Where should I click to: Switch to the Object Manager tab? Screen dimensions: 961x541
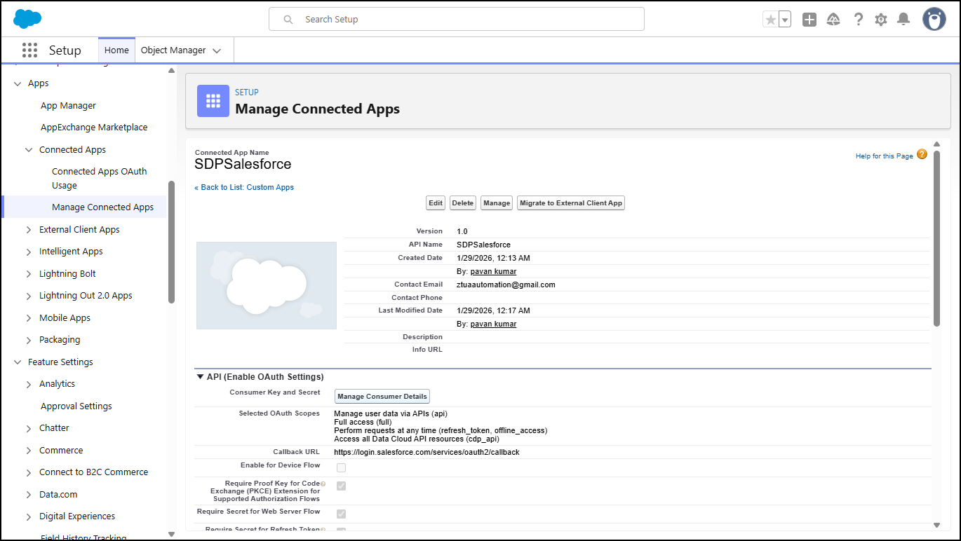[173, 50]
